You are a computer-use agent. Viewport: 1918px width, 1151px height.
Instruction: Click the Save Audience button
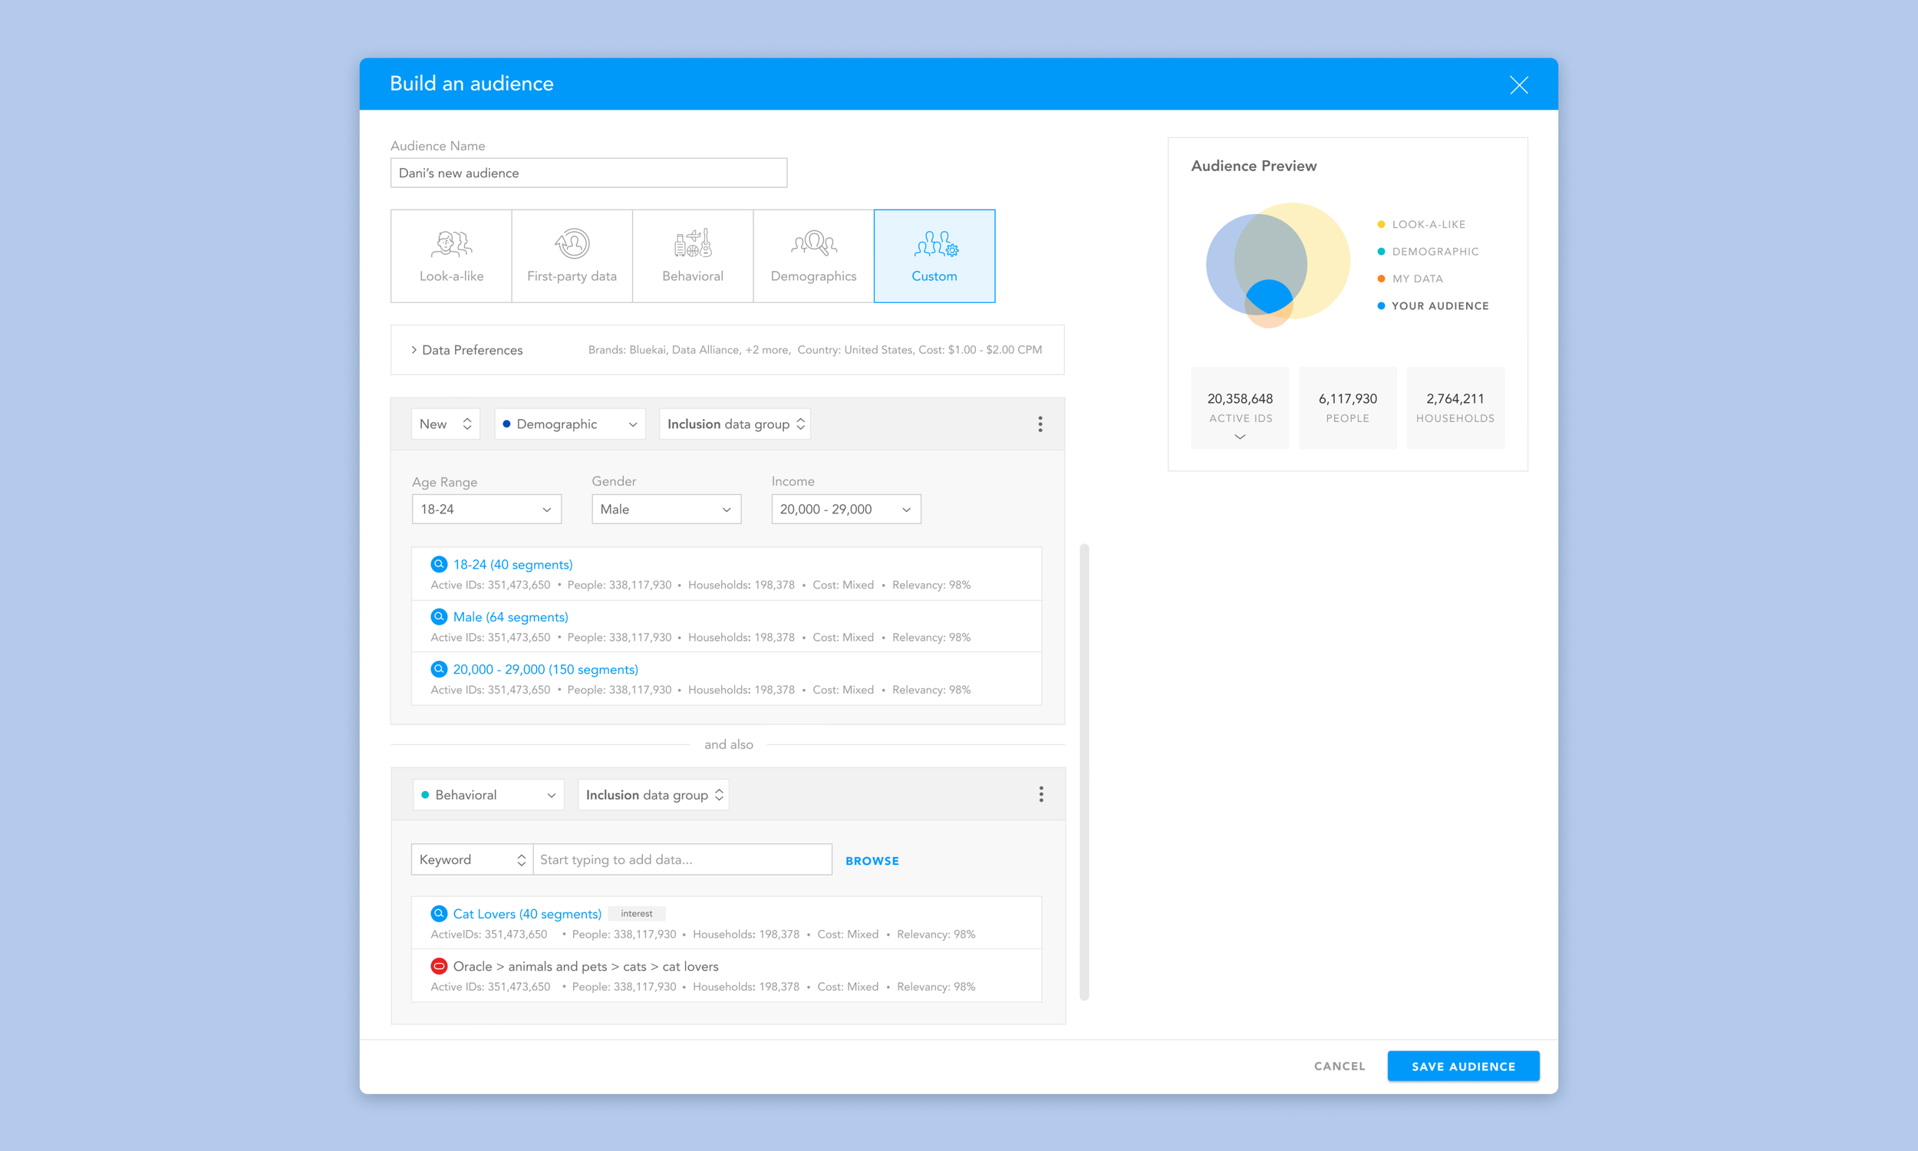(1462, 1066)
